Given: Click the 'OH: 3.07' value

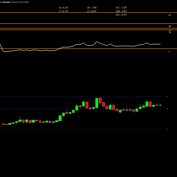Looking at the screenshot, I should pos(121,11).
